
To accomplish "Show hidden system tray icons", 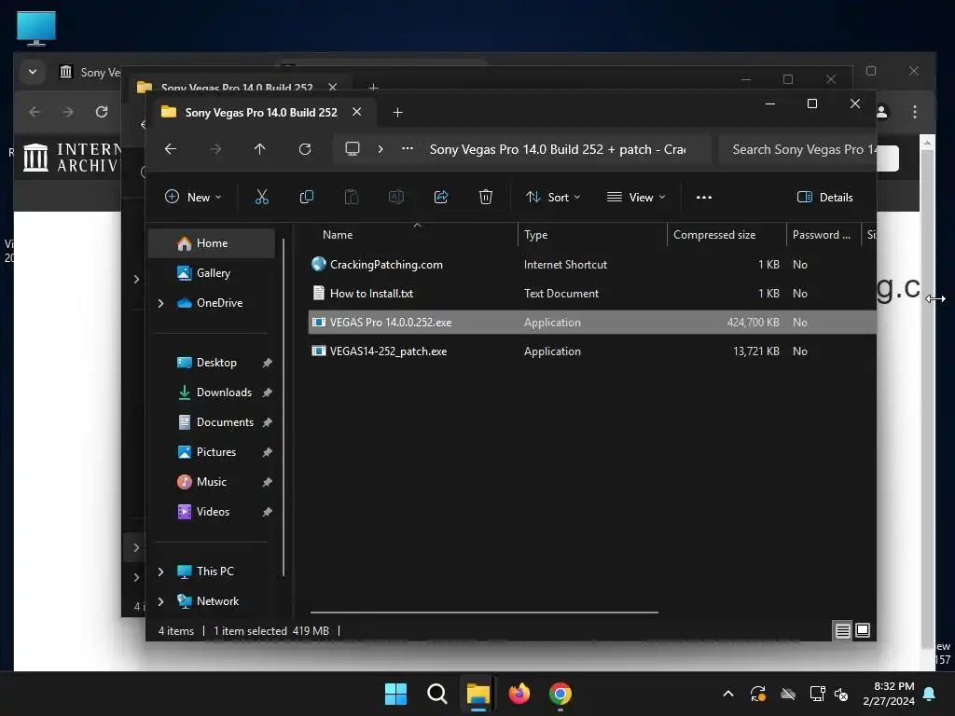I will (x=727, y=694).
